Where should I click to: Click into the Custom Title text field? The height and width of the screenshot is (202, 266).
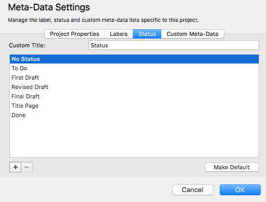[174, 45]
